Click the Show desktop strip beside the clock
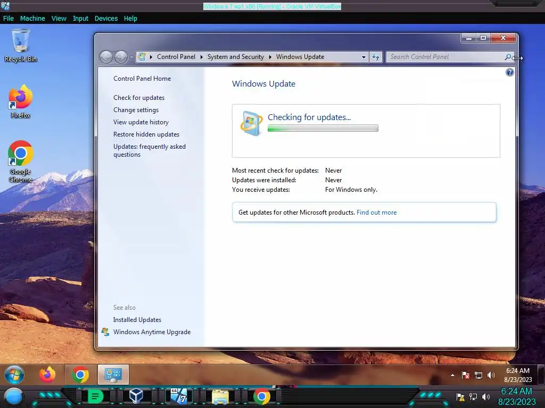 coord(541,375)
